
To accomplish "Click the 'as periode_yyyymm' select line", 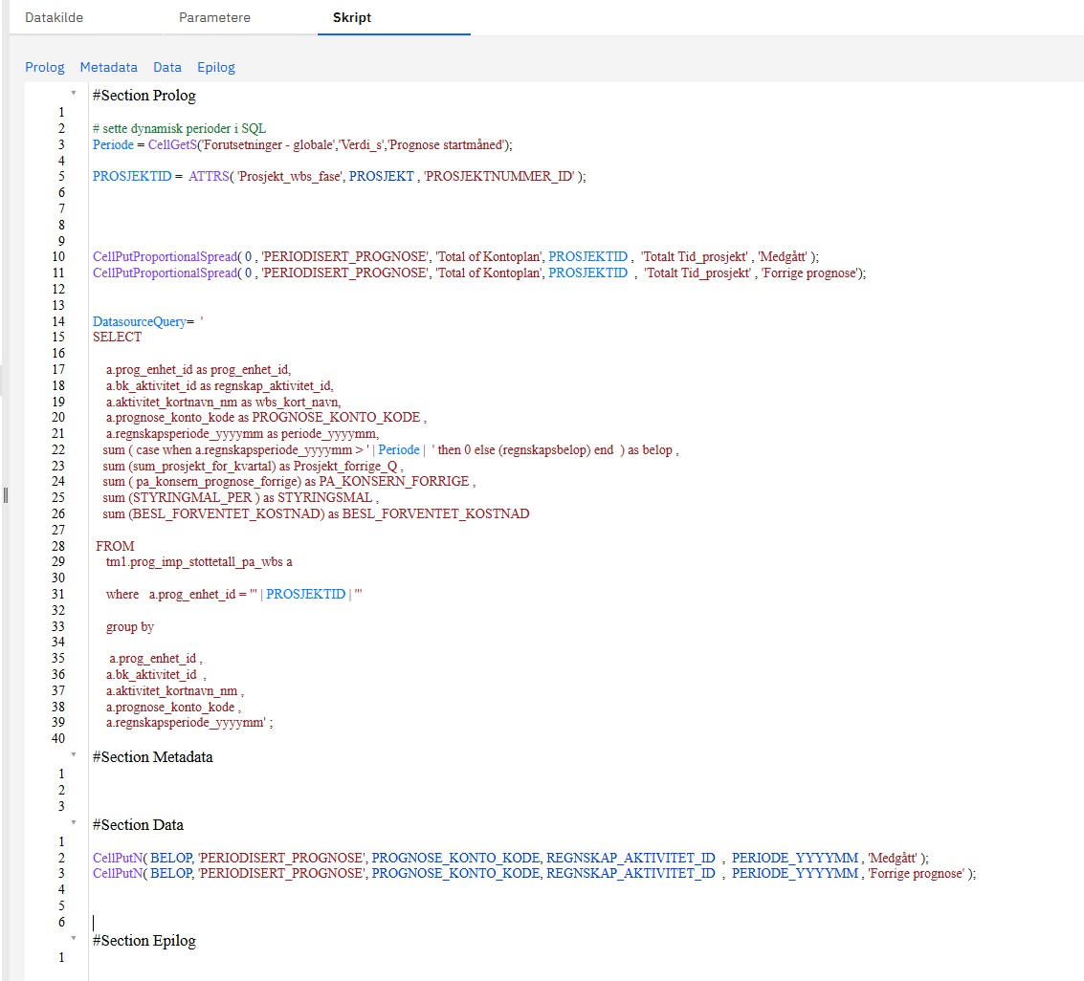I will pos(242,434).
